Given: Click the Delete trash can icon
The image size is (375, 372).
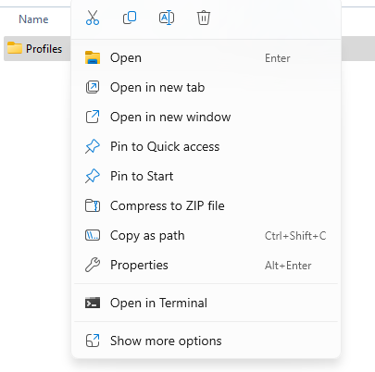Looking at the screenshot, I should [204, 18].
